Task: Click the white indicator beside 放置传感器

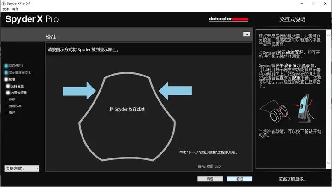Action: coord(8,93)
